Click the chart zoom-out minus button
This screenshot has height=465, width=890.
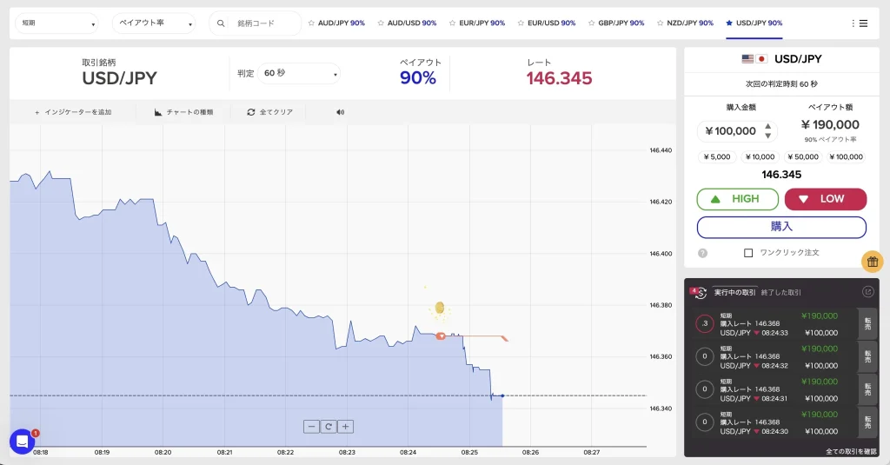(312, 426)
